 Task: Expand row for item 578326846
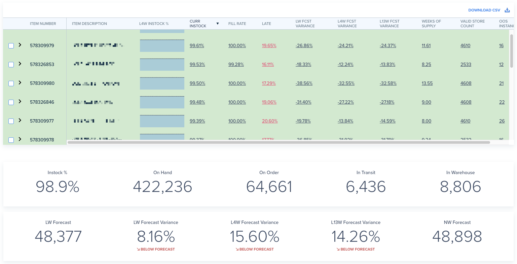[20, 101]
